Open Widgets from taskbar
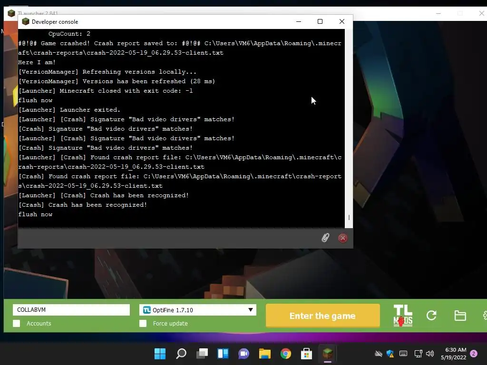 [223, 354]
